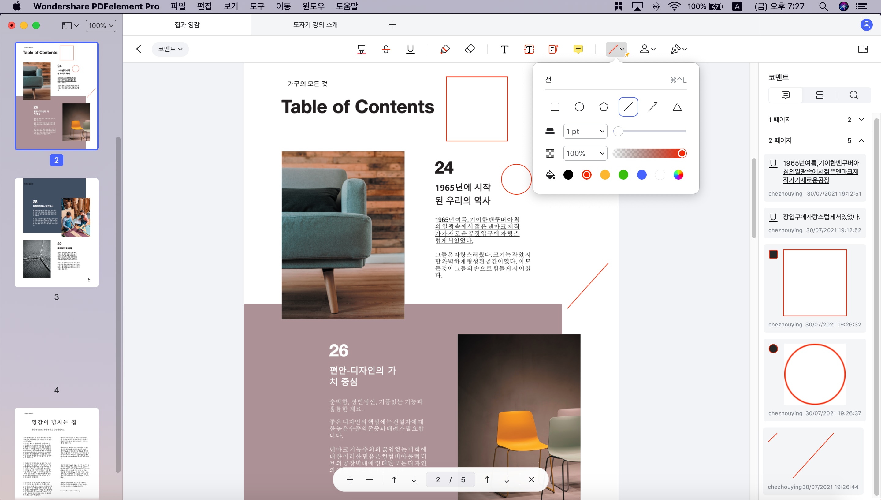Open the 1 pt line thickness dropdown
This screenshot has height=500, width=881.
[x=585, y=131]
